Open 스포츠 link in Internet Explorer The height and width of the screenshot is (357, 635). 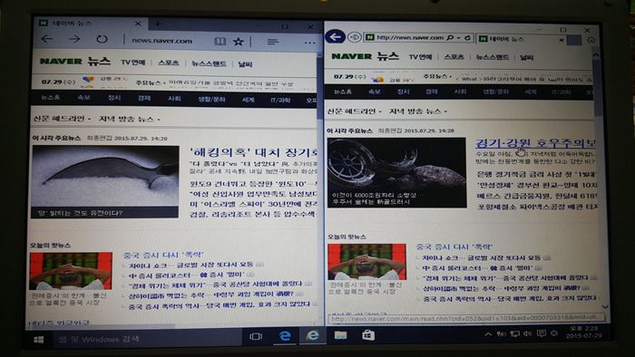pos(454,57)
